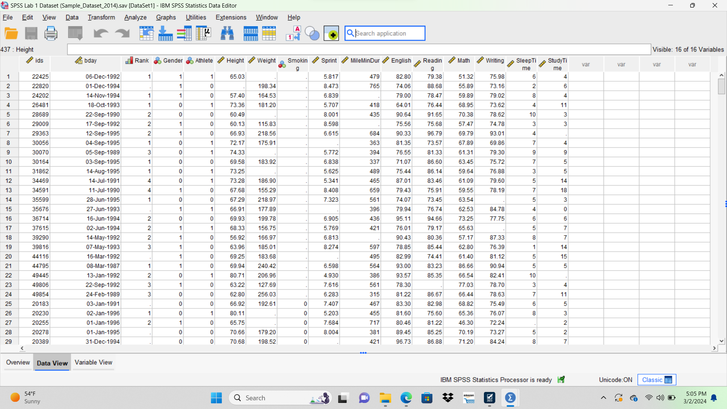Image resolution: width=727 pixels, height=409 pixels.
Task: Select the Go To Variable tool
Action: [x=165, y=33]
